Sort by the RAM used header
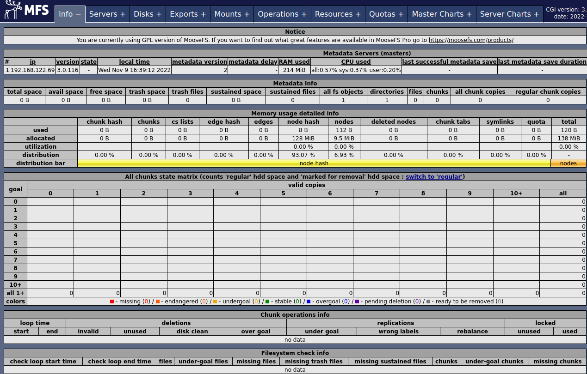Image resolution: width=587 pixels, height=374 pixels. pos(294,62)
